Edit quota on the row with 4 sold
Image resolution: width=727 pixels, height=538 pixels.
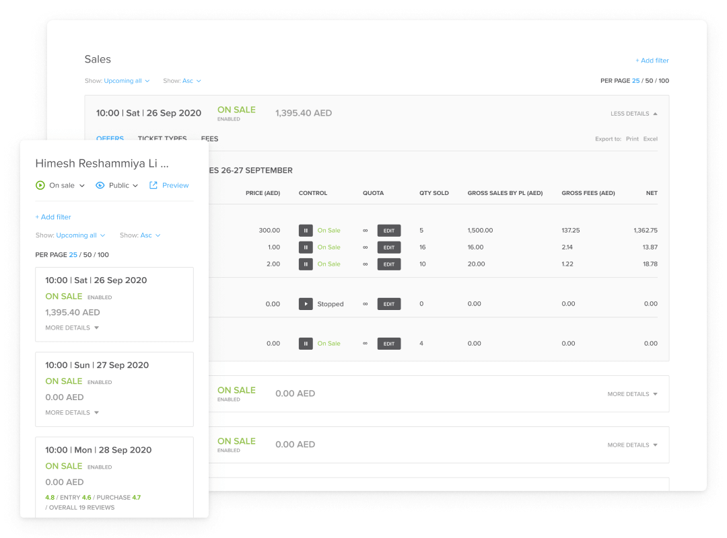coord(389,344)
